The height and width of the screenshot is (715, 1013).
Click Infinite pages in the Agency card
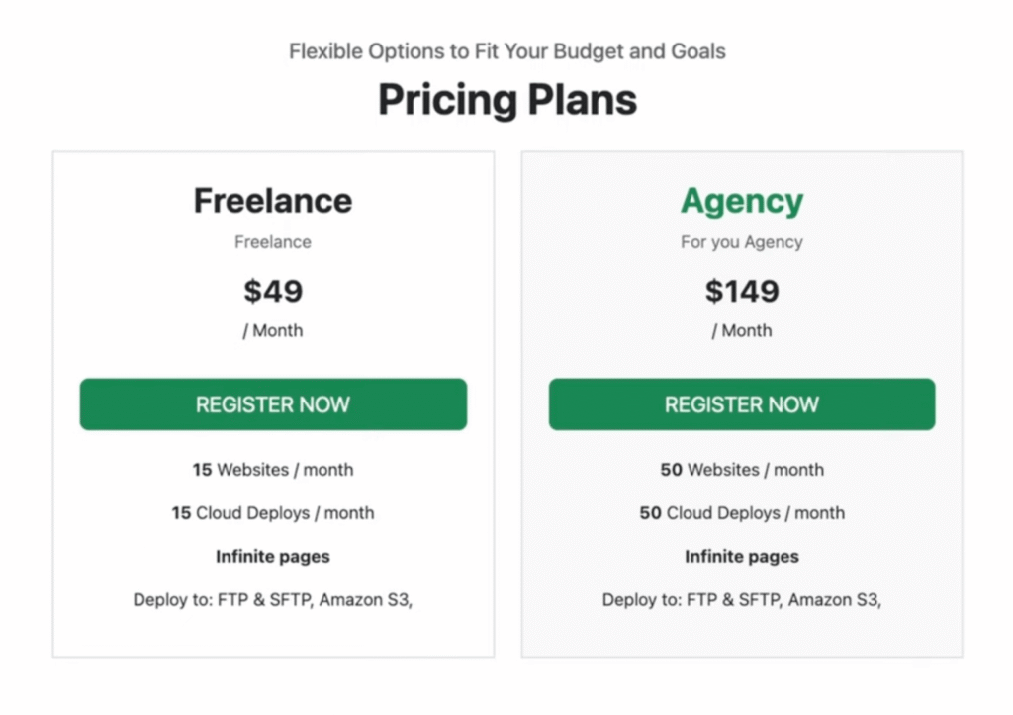pos(742,557)
